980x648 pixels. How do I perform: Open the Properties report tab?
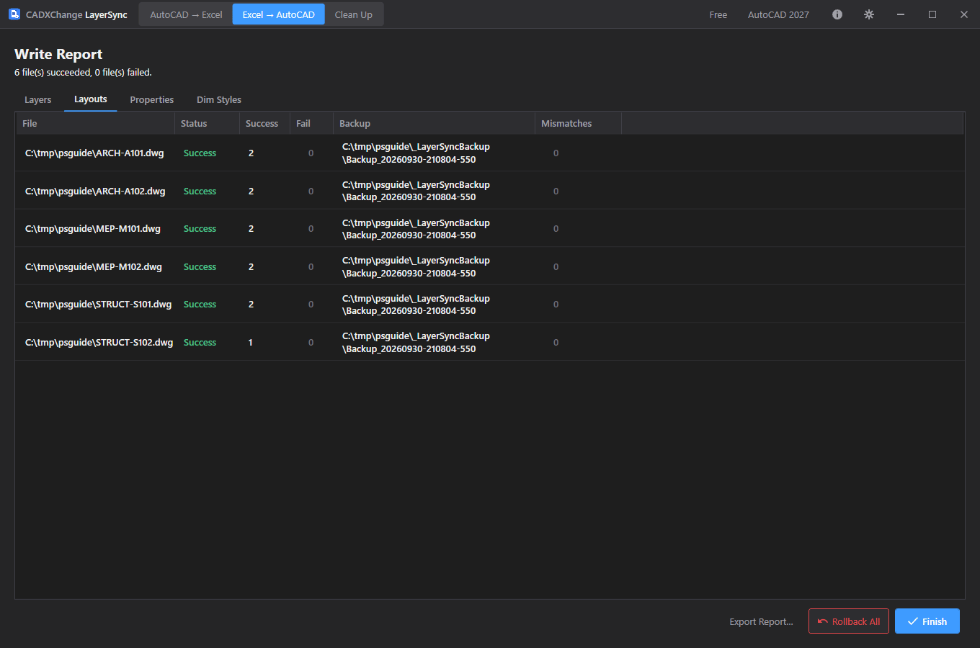point(152,100)
